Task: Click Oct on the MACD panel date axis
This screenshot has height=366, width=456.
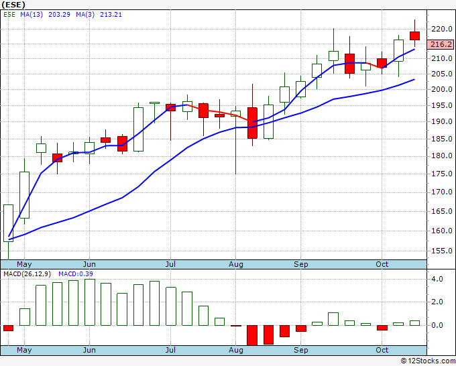Action: 382,350
